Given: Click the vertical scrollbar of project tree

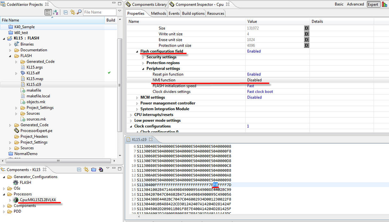Looking at the screenshot, I should tap(120, 86).
